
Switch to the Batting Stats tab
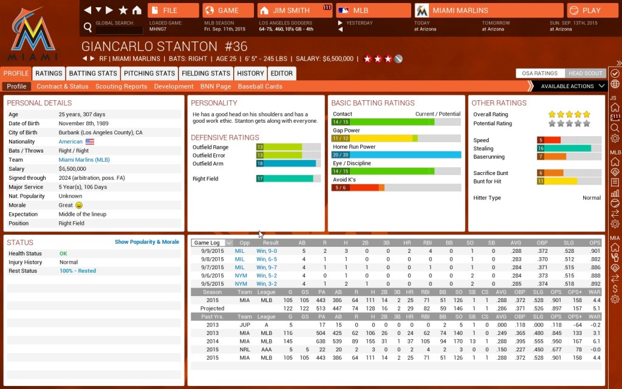(x=93, y=74)
